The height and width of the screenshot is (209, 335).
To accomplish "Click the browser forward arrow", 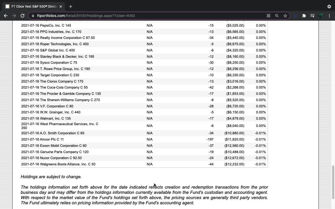I will pos(14,16).
